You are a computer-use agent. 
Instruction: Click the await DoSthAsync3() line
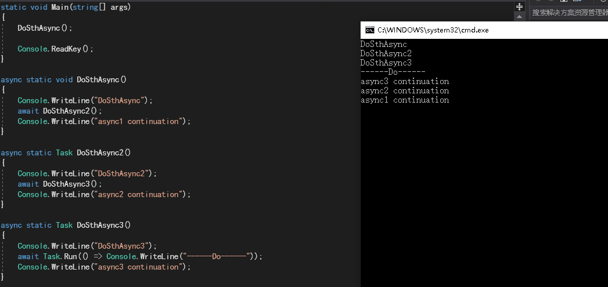coord(60,184)
